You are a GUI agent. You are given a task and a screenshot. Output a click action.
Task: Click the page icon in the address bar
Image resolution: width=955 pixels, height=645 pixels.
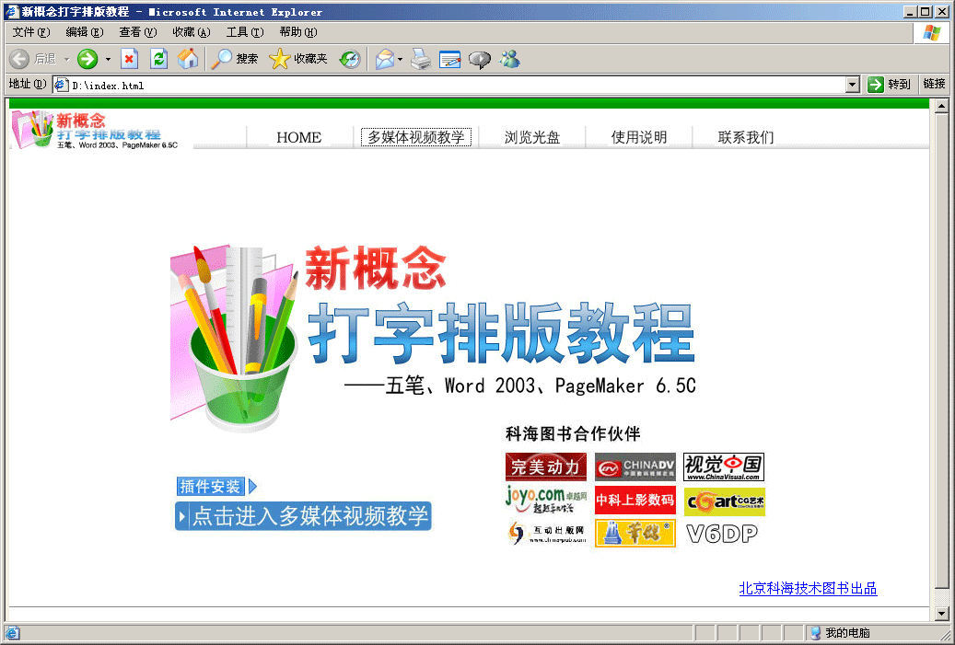click(x=61, y=85)
